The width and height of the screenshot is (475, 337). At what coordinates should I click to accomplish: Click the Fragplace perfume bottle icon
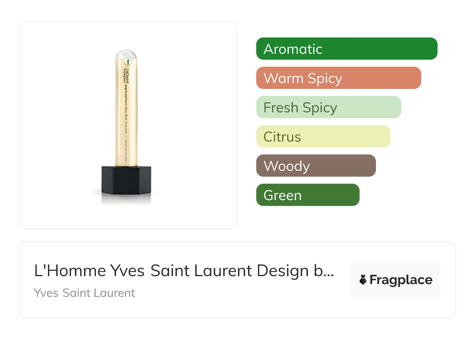coord(363,280)
